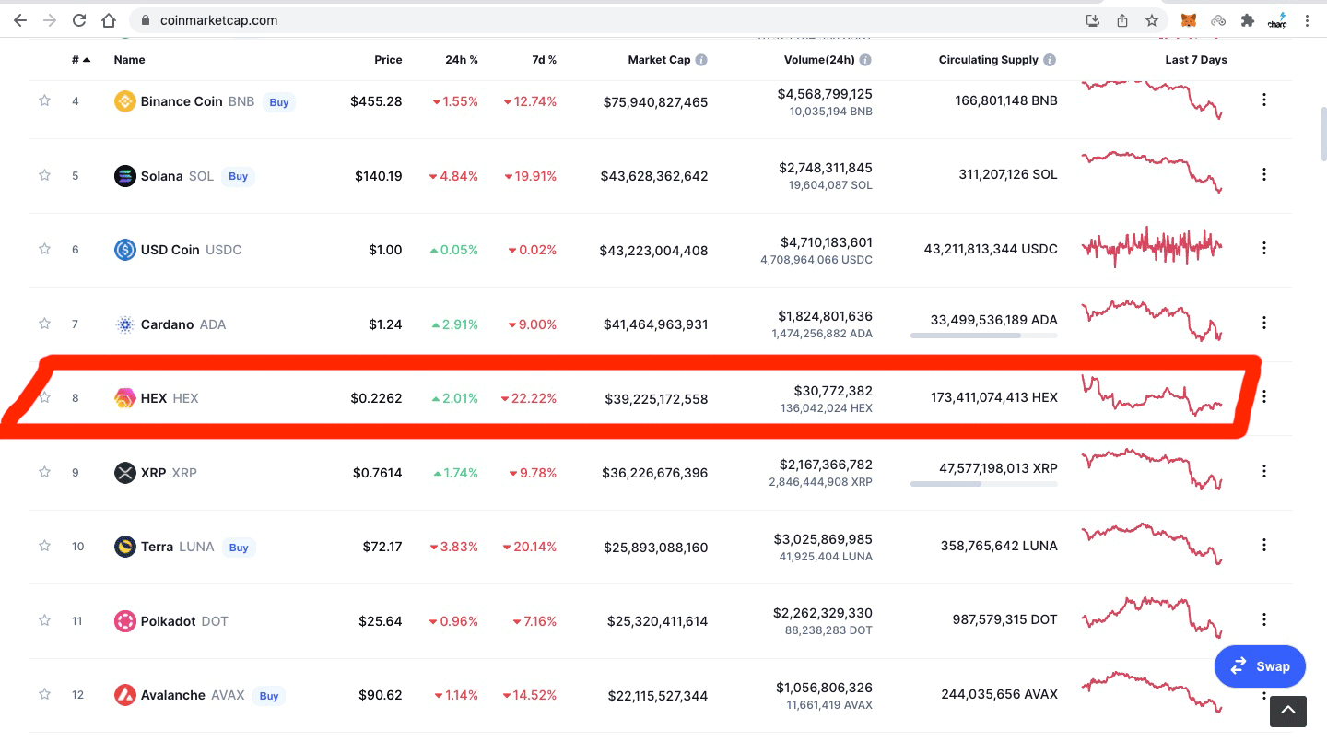The height and width of the screenshot is (742, 1327).
Task: Click the XRP circulating supply progress bar
Action: coord(984,484)
